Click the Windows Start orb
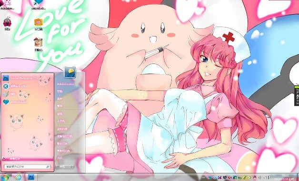299x181 pixels. point(5,177)
